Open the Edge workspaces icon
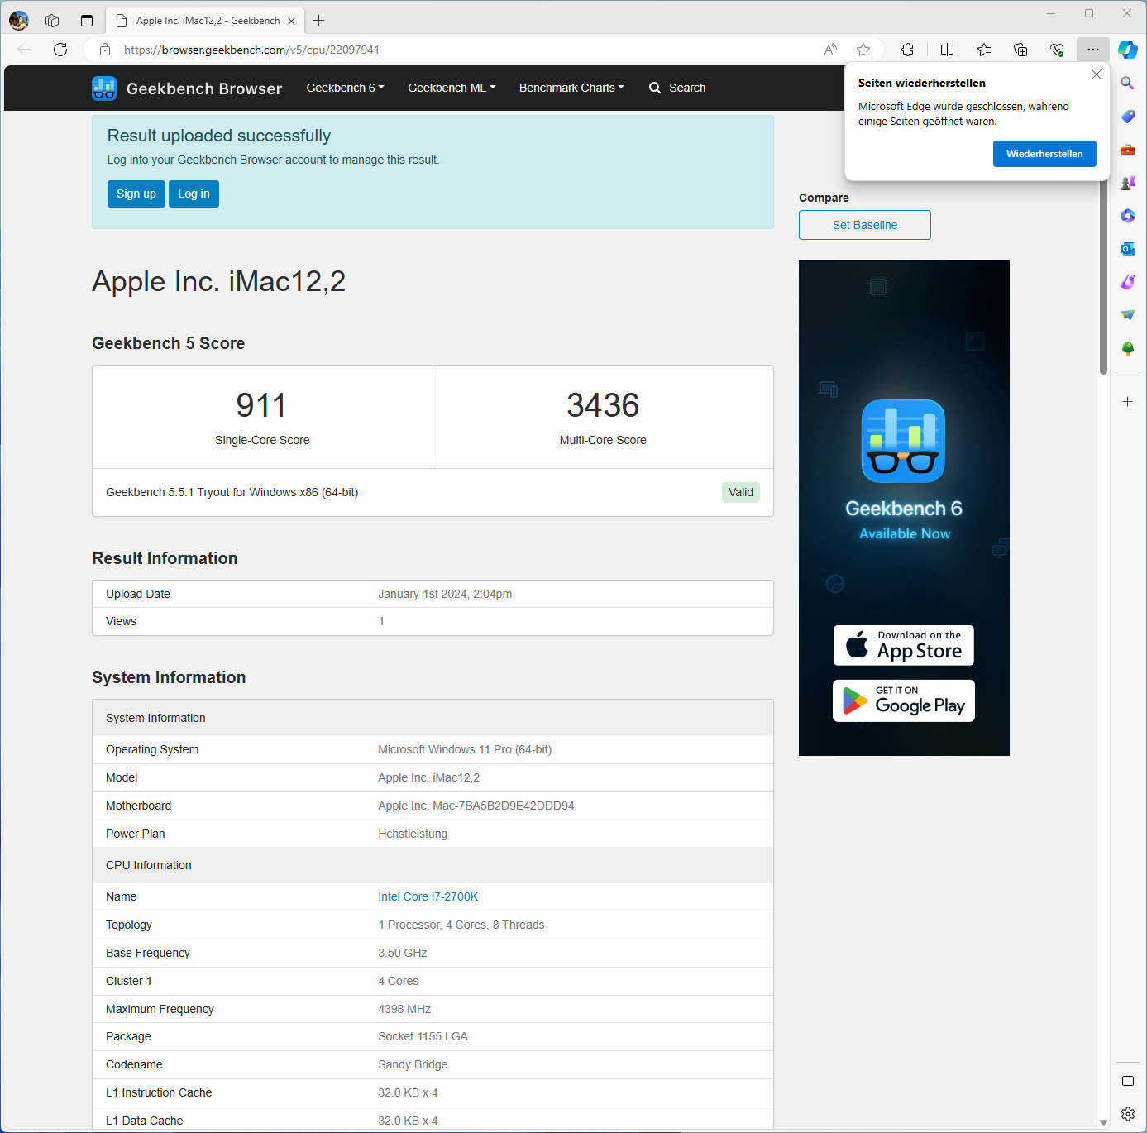The image size is (1147, 1133). [52, 21]
